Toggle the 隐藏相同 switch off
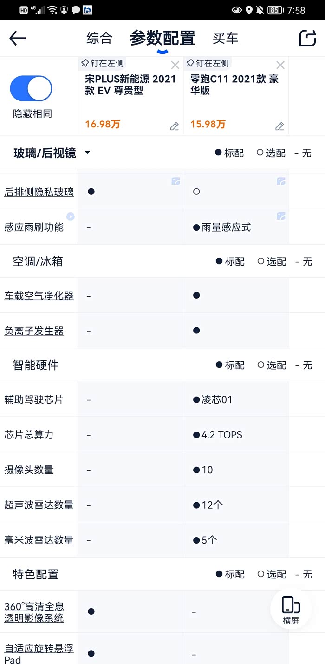Viewport: 325px width, 664px height. click(31, 88)
